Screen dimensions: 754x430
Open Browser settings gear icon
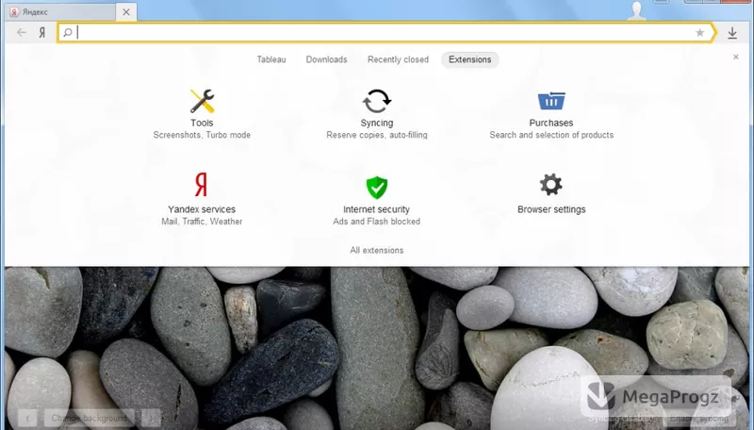(x=551, y=185)
